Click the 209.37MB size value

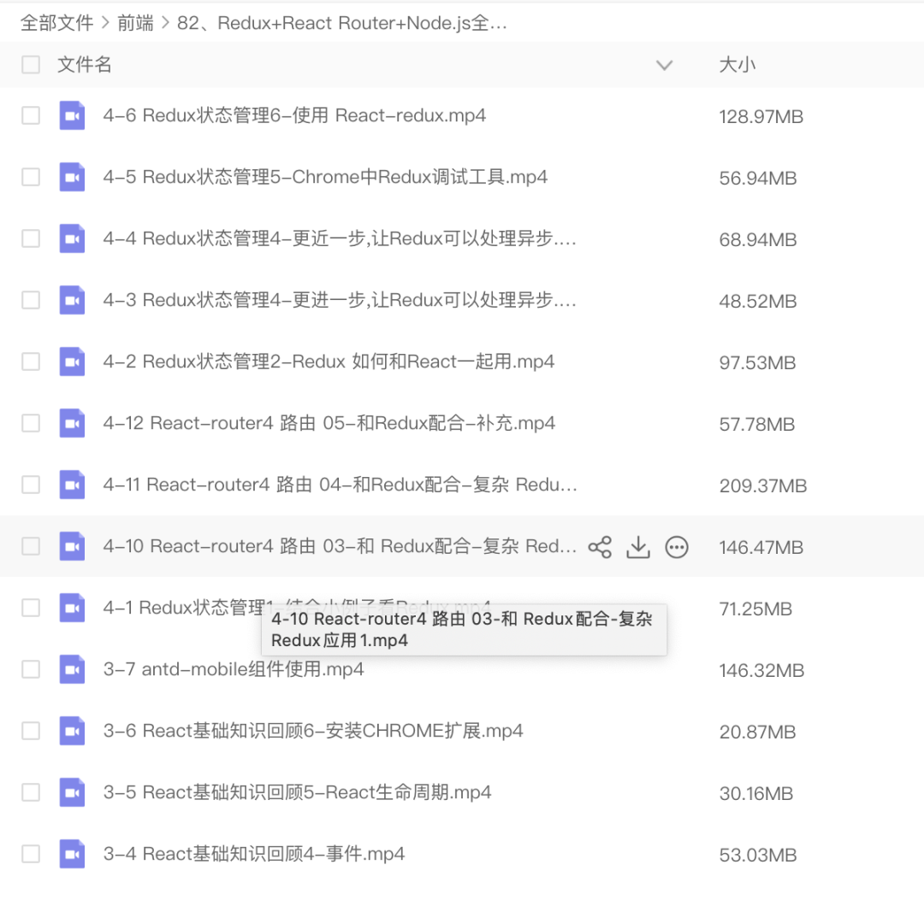[x=762, y=485]
